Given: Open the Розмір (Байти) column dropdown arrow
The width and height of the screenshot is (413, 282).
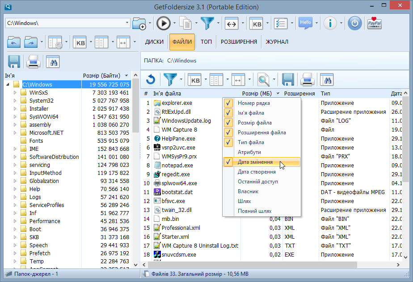Looking at the screenshot, I should [x=126, y=76].
